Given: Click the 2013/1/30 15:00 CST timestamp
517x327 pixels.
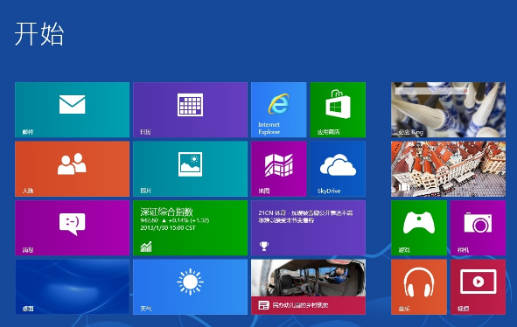Looking at the screenshot, I should (x=168, y=228).
